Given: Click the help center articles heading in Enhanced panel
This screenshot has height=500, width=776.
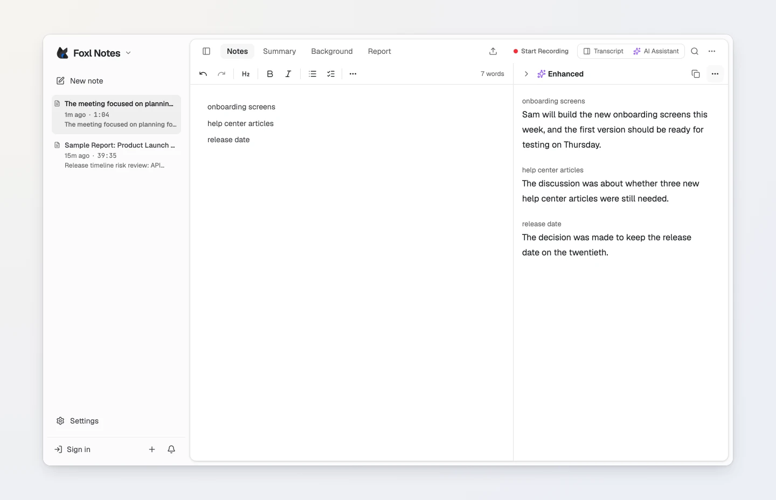Looking at the screenshot, I should 553,170.
